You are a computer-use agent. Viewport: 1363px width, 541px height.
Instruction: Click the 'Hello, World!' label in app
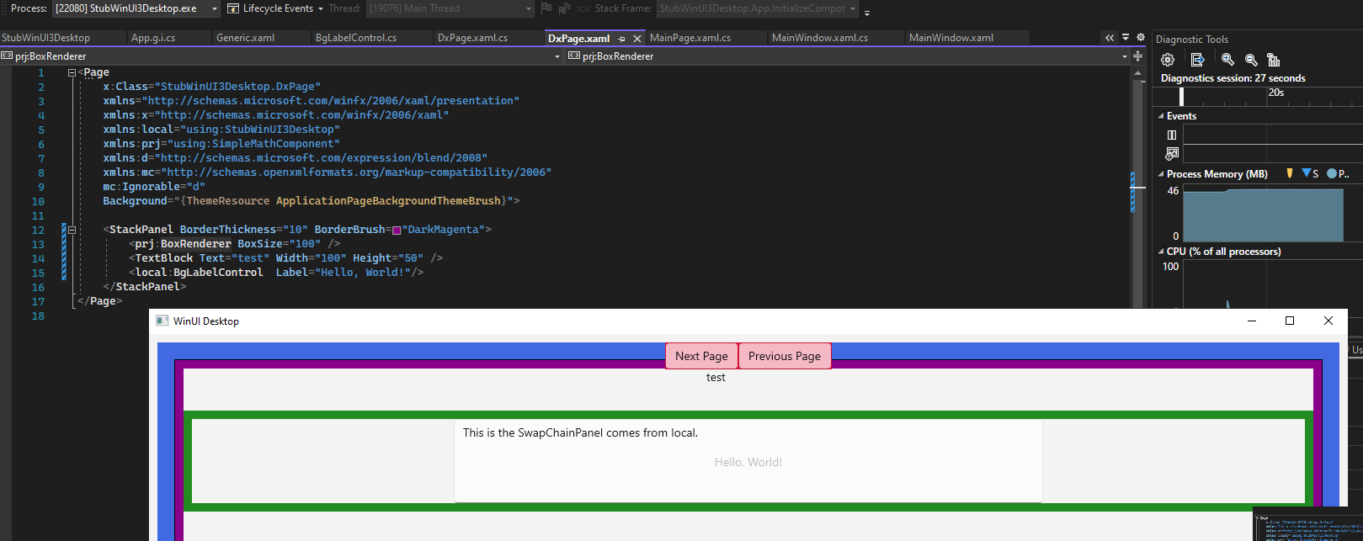point(748,462)
